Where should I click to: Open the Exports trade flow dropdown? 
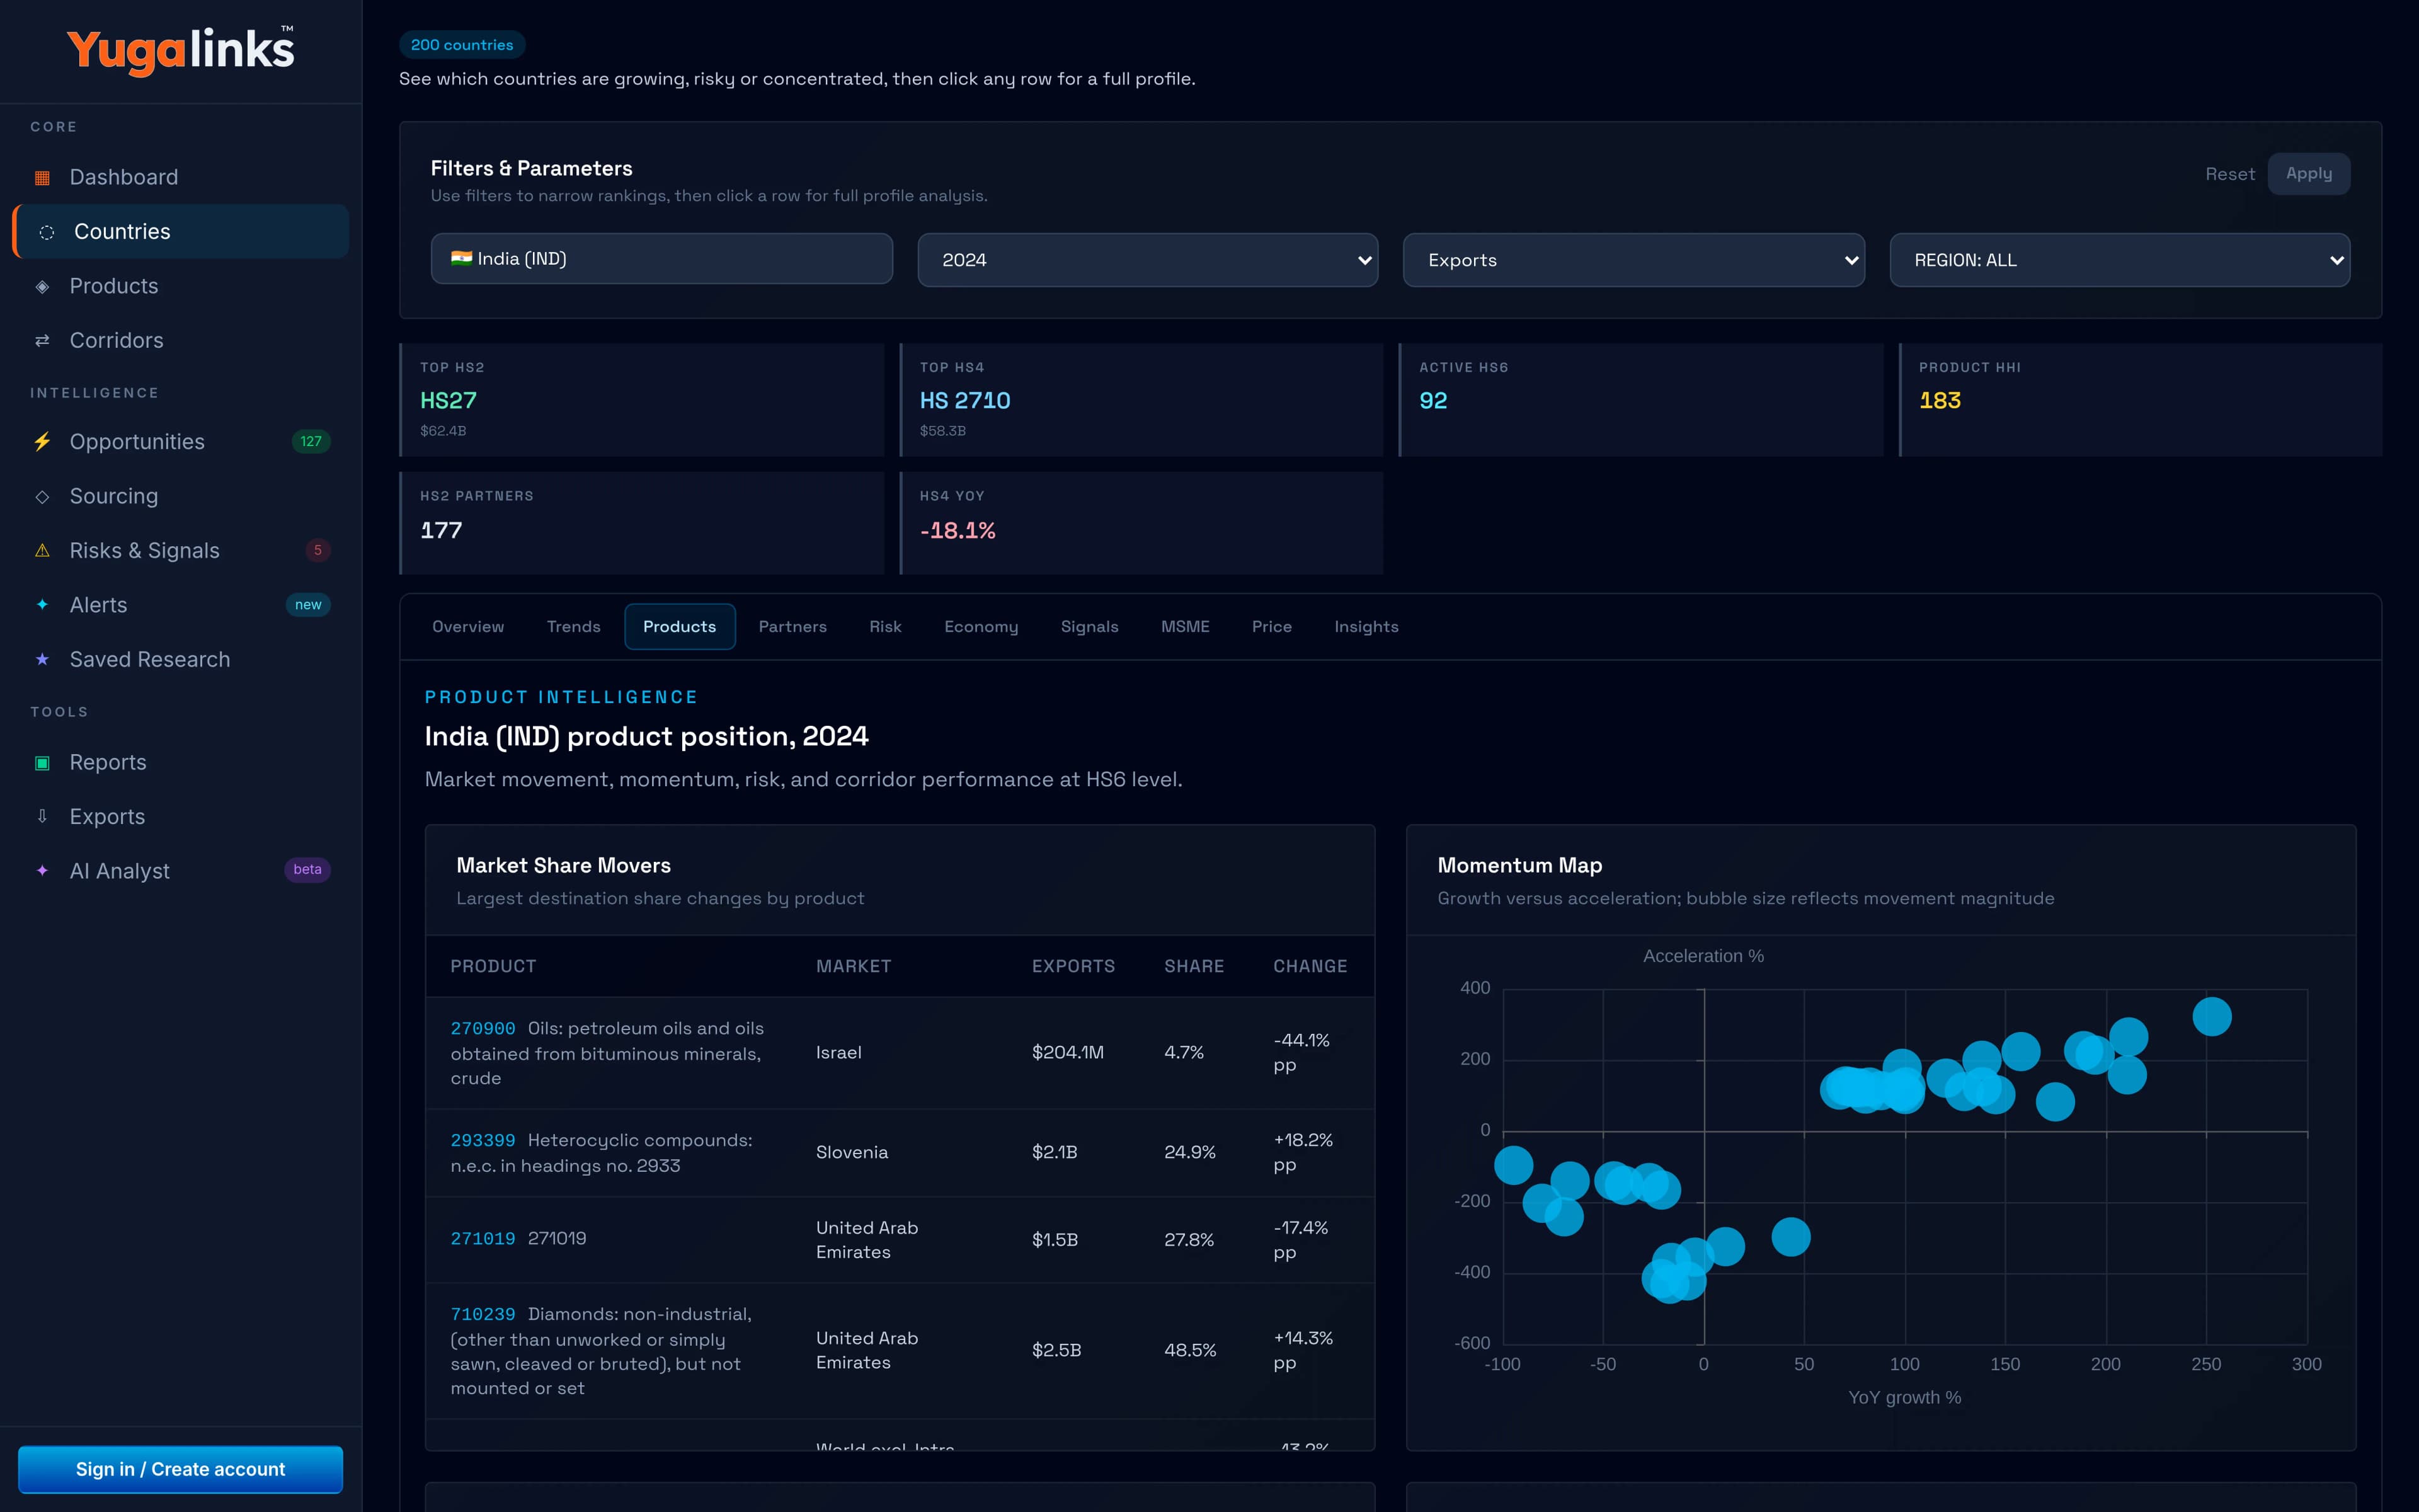pyautogui.click(x=1633, y=260)
